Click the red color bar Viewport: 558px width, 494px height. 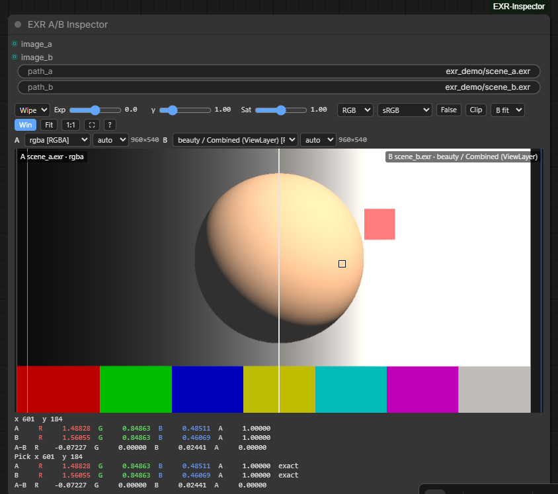(58, 390)
